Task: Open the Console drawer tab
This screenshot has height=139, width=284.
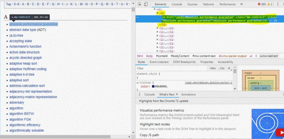Action: pos(149,94)
